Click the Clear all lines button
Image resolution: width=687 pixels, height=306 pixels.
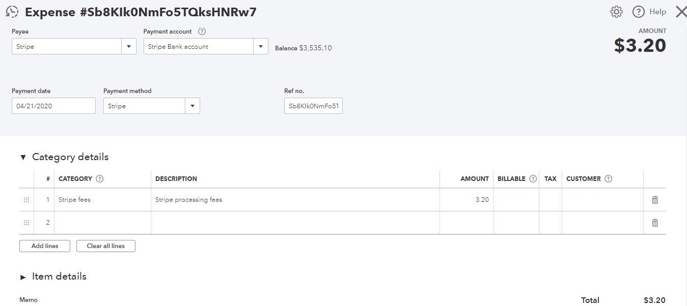click(106, 246)
